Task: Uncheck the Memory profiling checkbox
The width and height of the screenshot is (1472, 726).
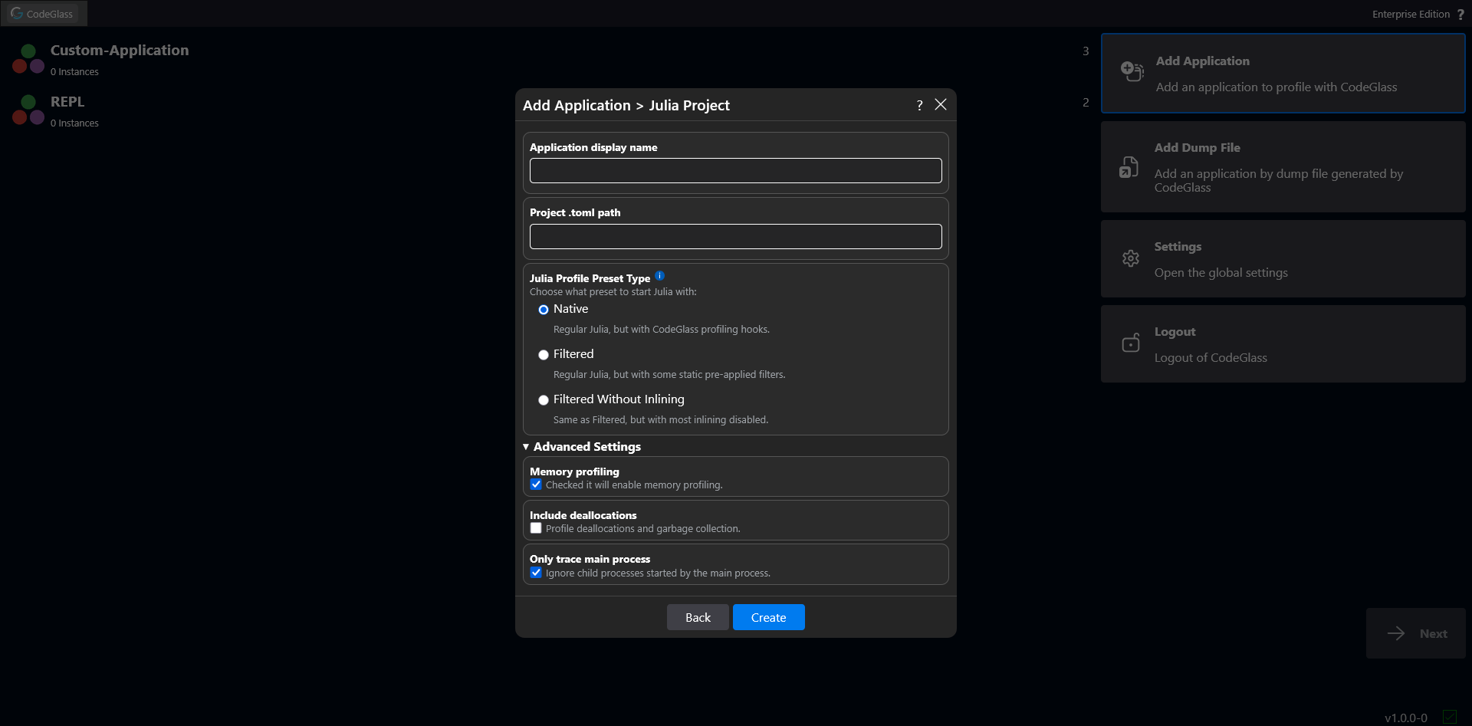Action: [536, 485]
